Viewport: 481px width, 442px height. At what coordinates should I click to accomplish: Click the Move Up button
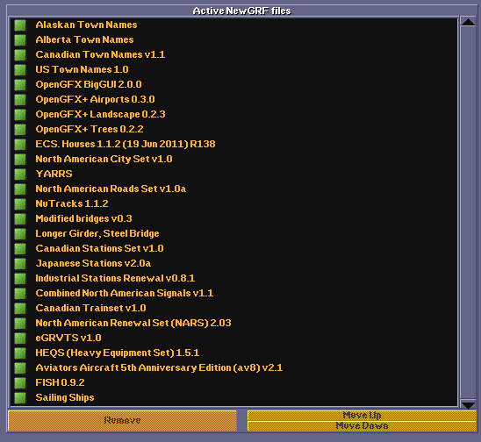point(362,416)
